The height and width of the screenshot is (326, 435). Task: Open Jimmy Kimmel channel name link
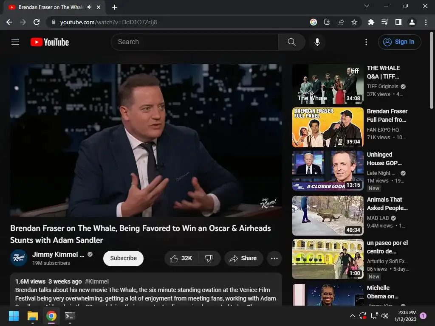(x=58, y=255)
